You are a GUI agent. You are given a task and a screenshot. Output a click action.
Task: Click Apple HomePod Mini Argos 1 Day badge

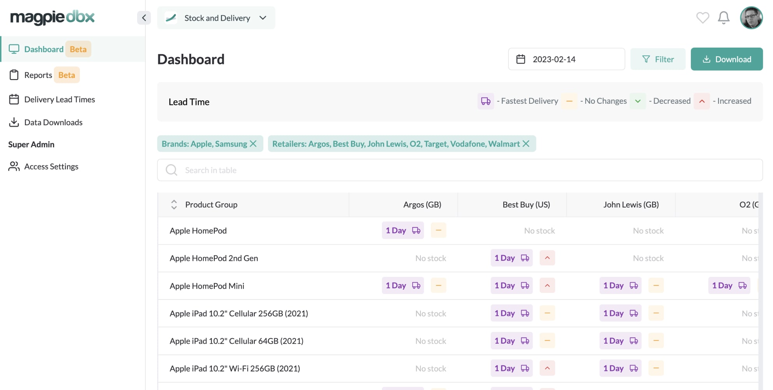(x=402, y=285)
